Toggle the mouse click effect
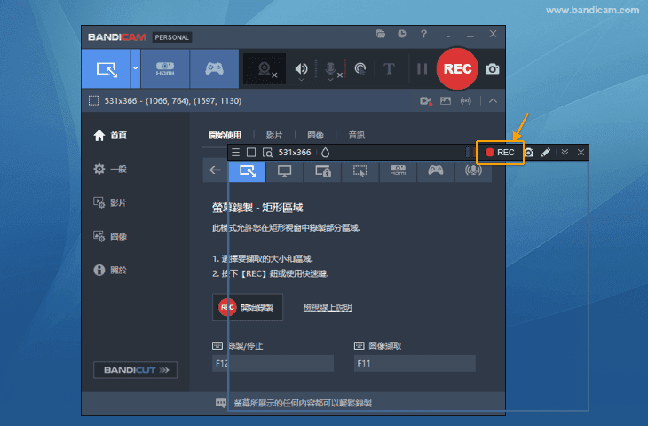 [360, 68]
